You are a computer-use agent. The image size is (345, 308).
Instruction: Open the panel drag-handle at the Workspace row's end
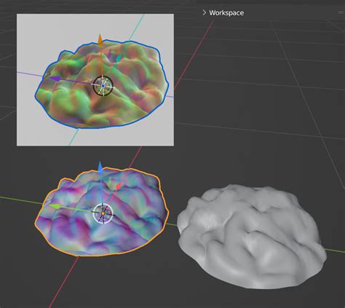(341, 12)
